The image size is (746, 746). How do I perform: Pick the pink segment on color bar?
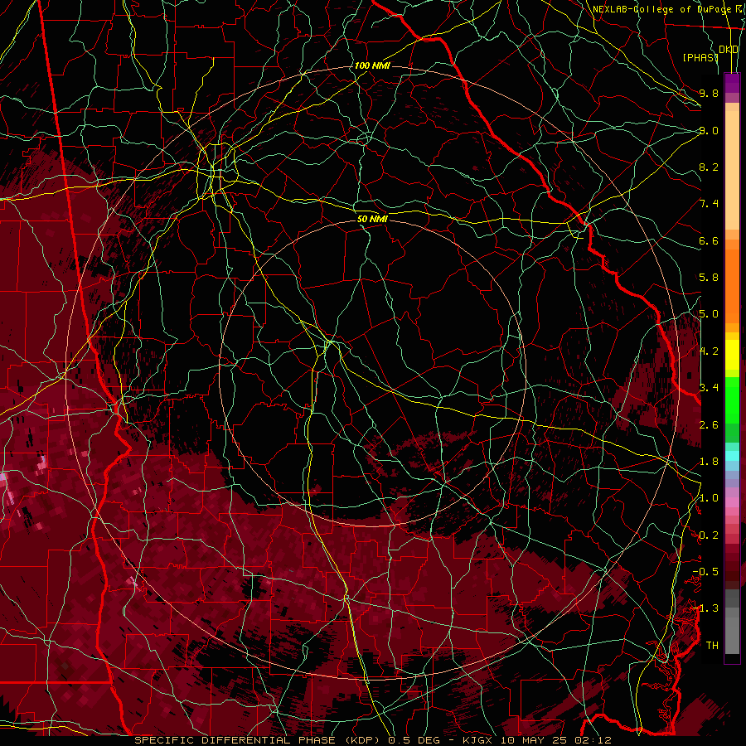pos(732,502)
